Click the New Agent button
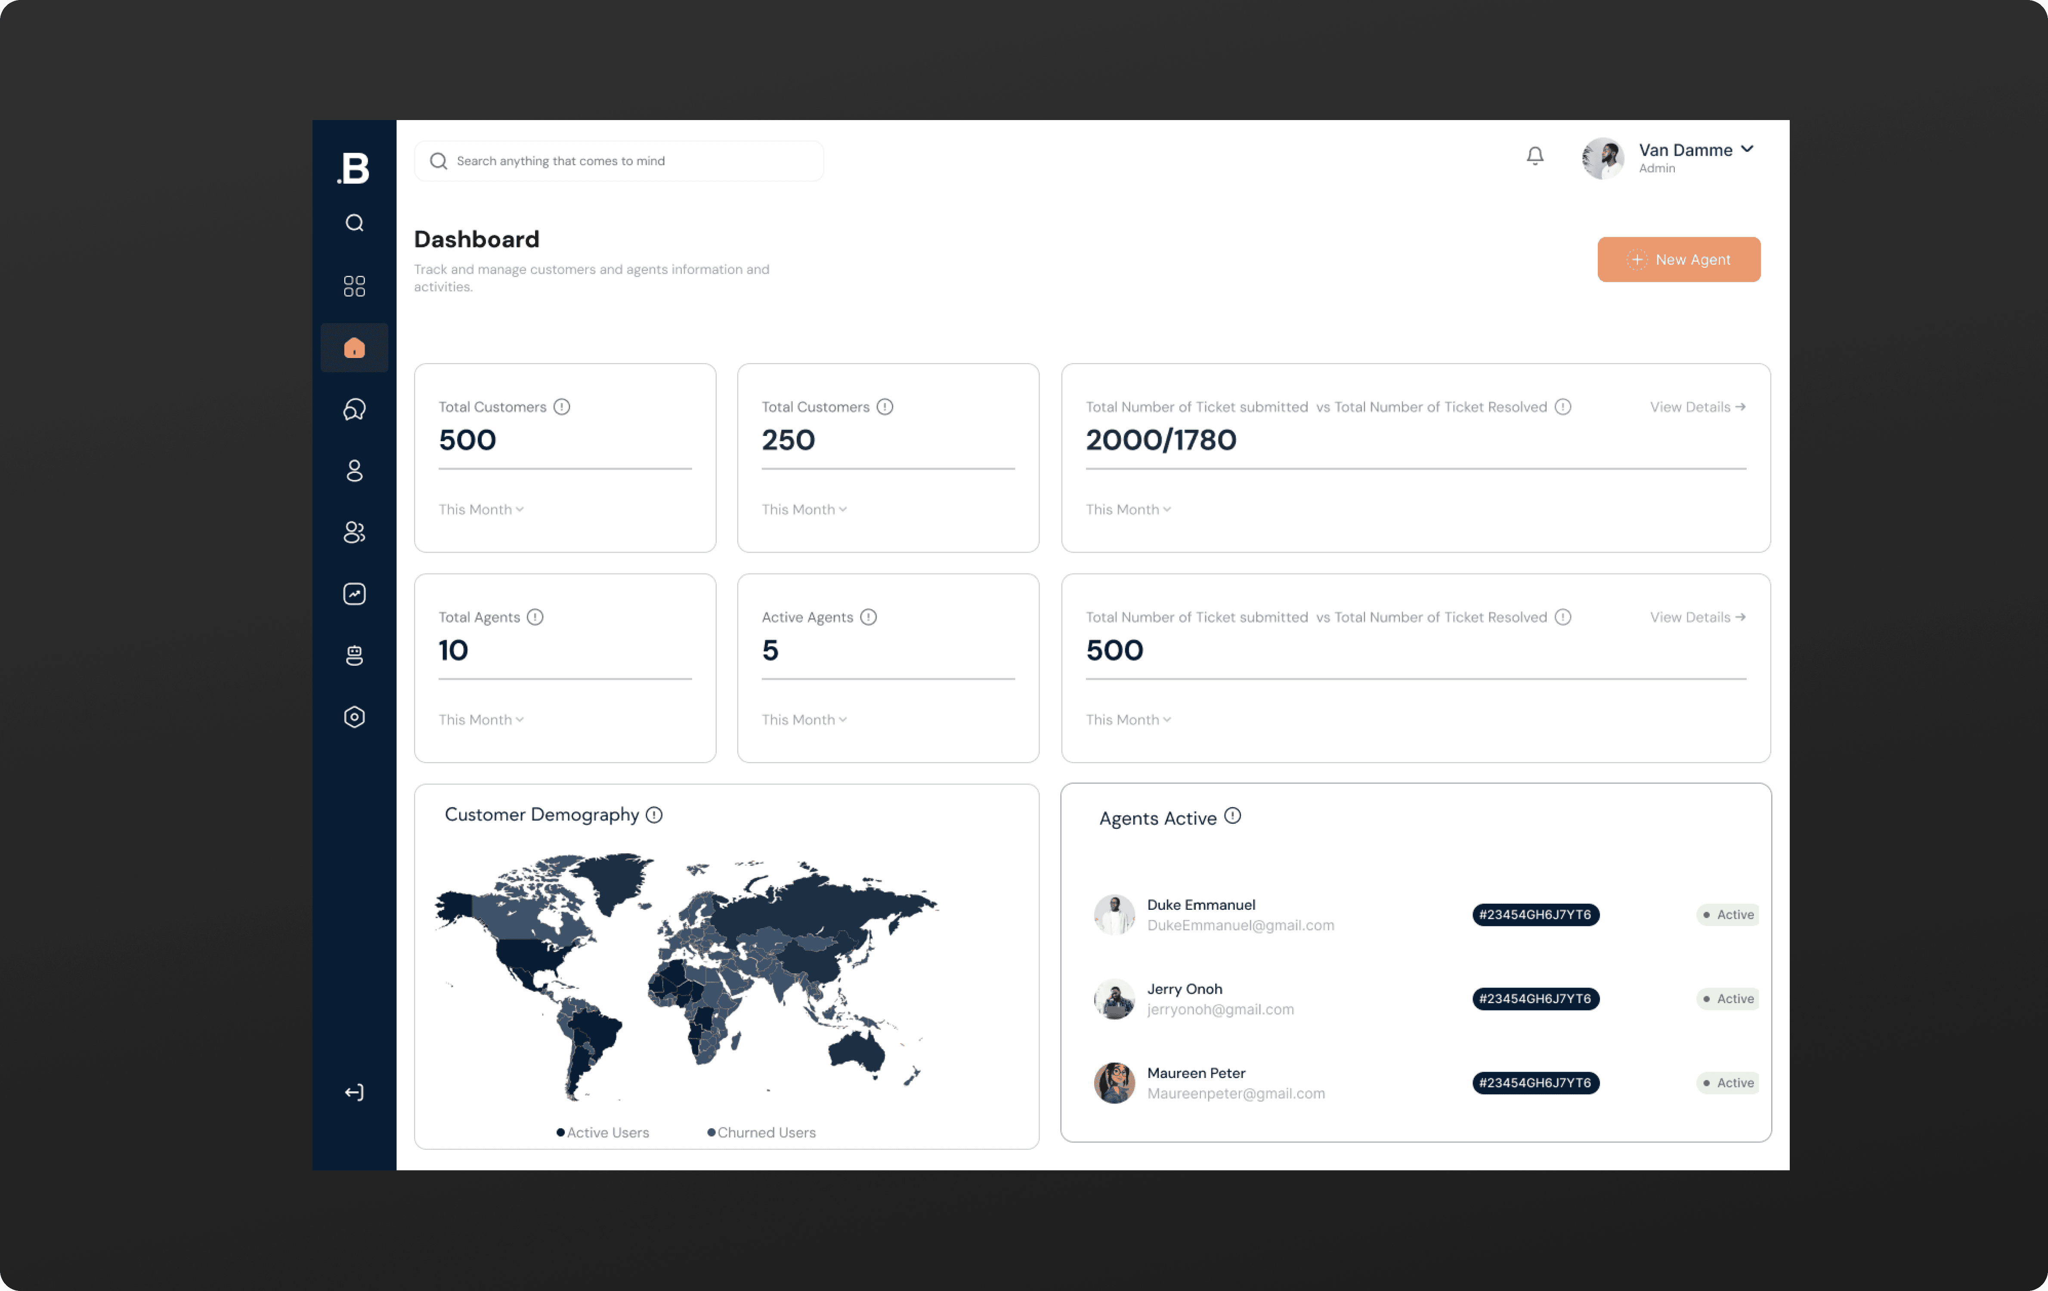Viewport: 2048px width, 1291px height. pos(1678,259)
